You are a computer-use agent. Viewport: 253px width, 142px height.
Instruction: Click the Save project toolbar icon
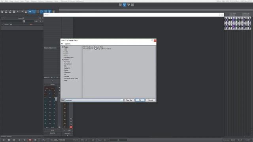pos(10,11)
